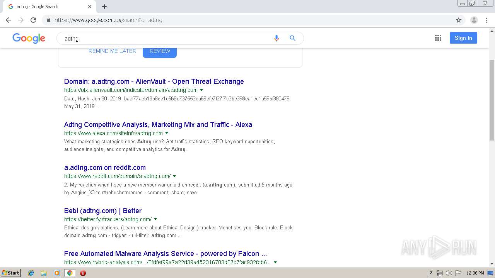The width and height of the screenshot is (495, 278).
Task: Click the green reddit.com domain URL text
Action: (x=117, y=176)
